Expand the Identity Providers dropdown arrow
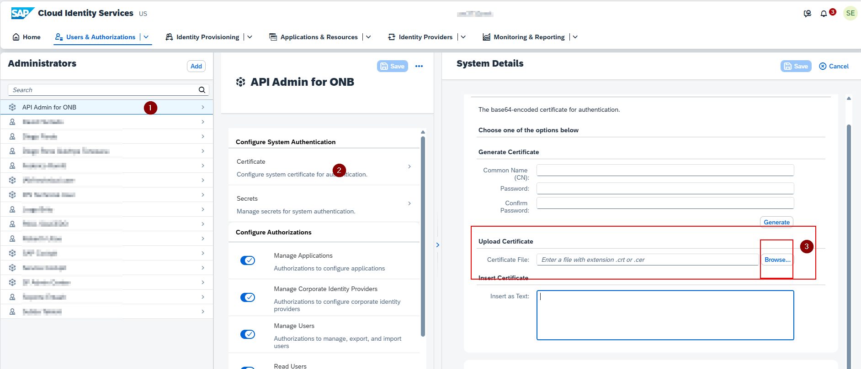 463,37
